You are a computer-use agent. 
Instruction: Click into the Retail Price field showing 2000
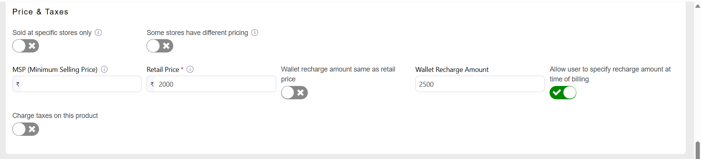tap(214, 84)
